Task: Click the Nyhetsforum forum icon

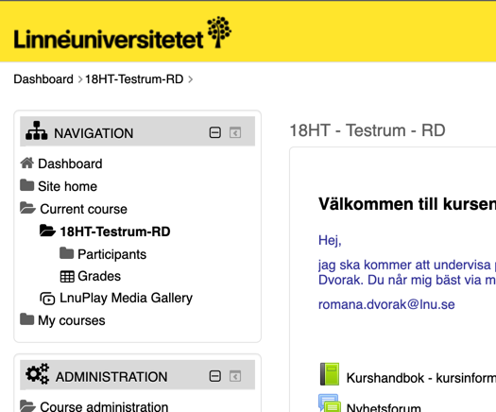Action: (330, 403)
